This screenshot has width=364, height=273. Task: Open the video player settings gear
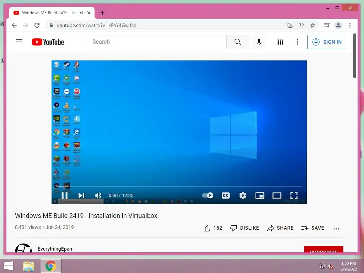242,196
